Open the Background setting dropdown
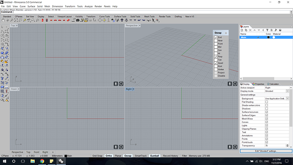The image size is (293, 165). tap(287, 99)
